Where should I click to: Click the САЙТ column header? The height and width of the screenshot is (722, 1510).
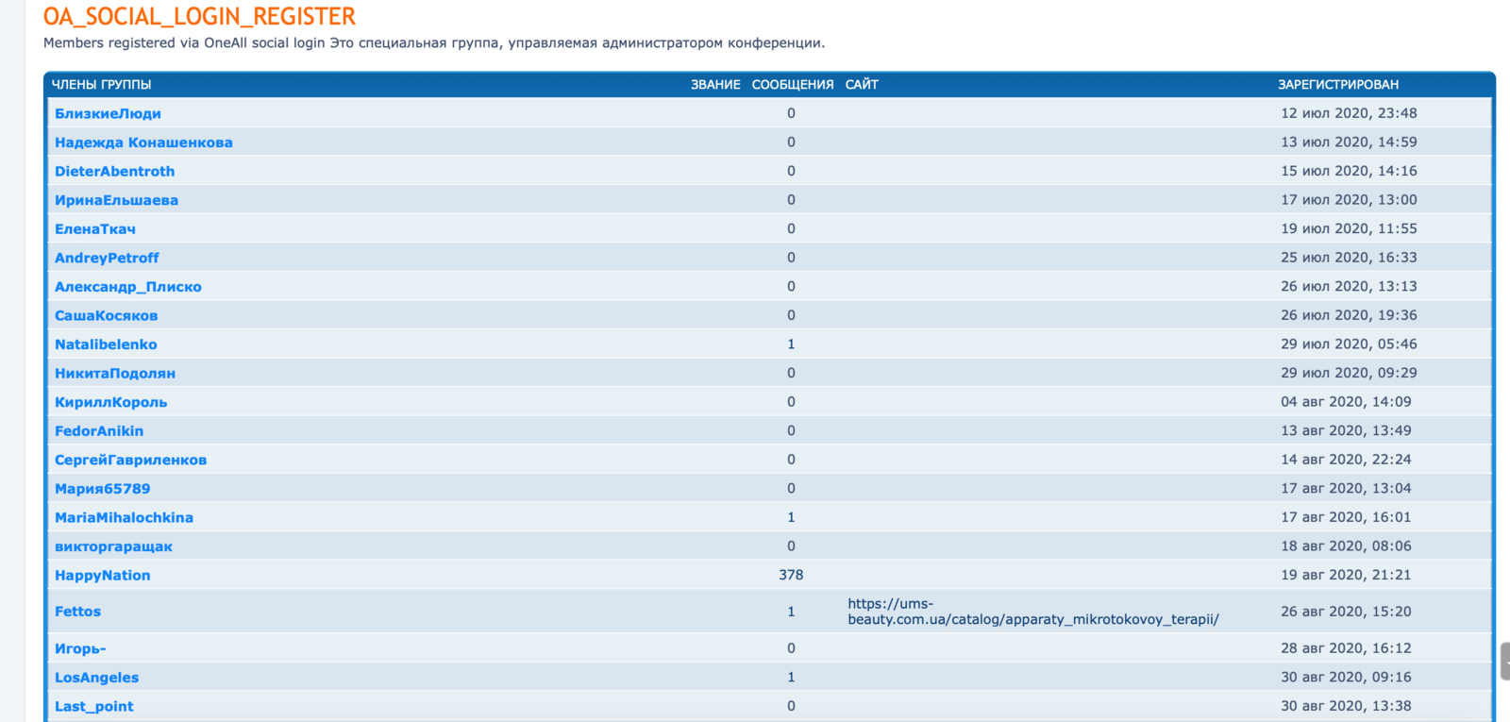pyautogui.click(x=862, y=85)
